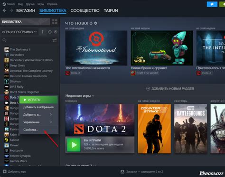Open Craft The World news thumbnail
Image resolution: width=225 pixels, height=177 pixels.
click(162, 48)
